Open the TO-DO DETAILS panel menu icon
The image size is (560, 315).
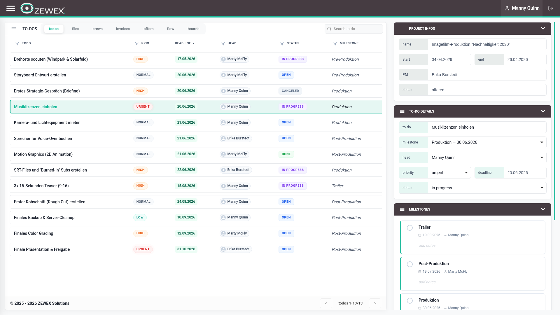[402, 111]
